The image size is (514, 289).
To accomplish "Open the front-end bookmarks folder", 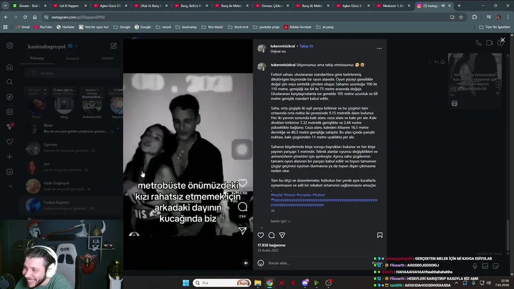I will [x=238, y=27].
